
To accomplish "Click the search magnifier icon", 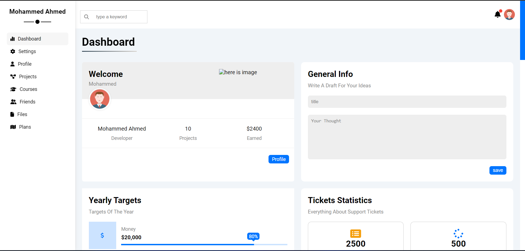I will pos(86,17).
